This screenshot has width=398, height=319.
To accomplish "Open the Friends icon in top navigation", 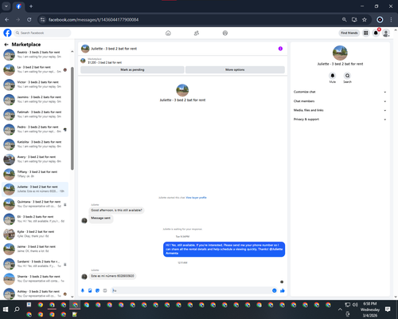I will [x=197, y=33].
